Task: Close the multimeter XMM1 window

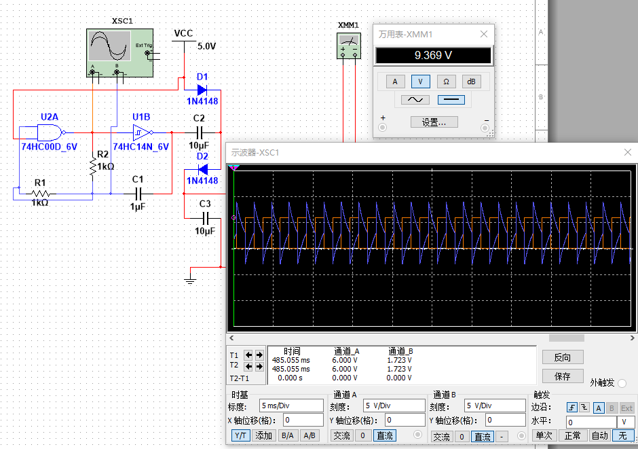Action: [x=484, y=34]
